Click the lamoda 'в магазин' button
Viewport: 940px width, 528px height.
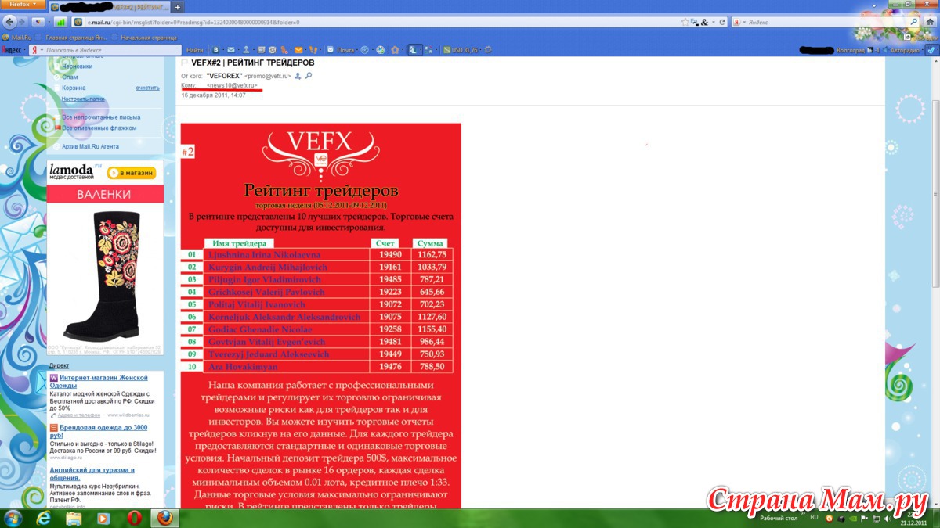pos(132,173)
